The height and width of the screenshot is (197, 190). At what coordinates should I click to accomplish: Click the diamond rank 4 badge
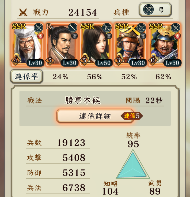(16, 61)
